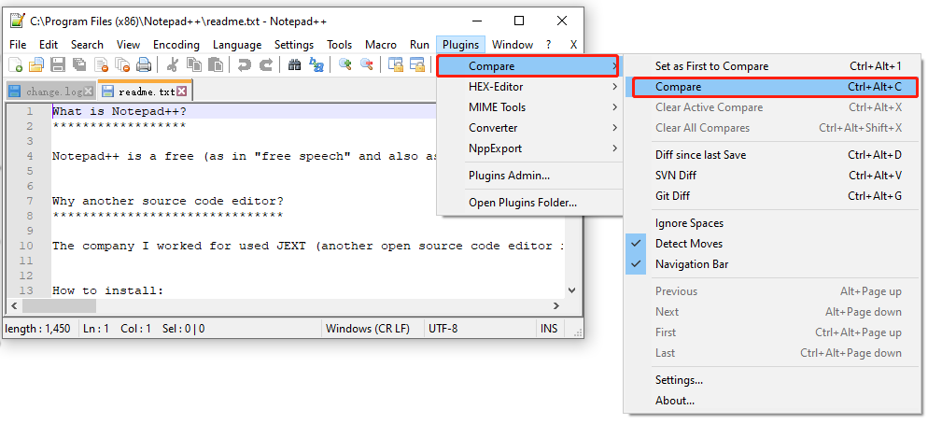Click the horizontal scrollbar left arrow
This screenshot has width=928, height=424.
pos(13,305)
